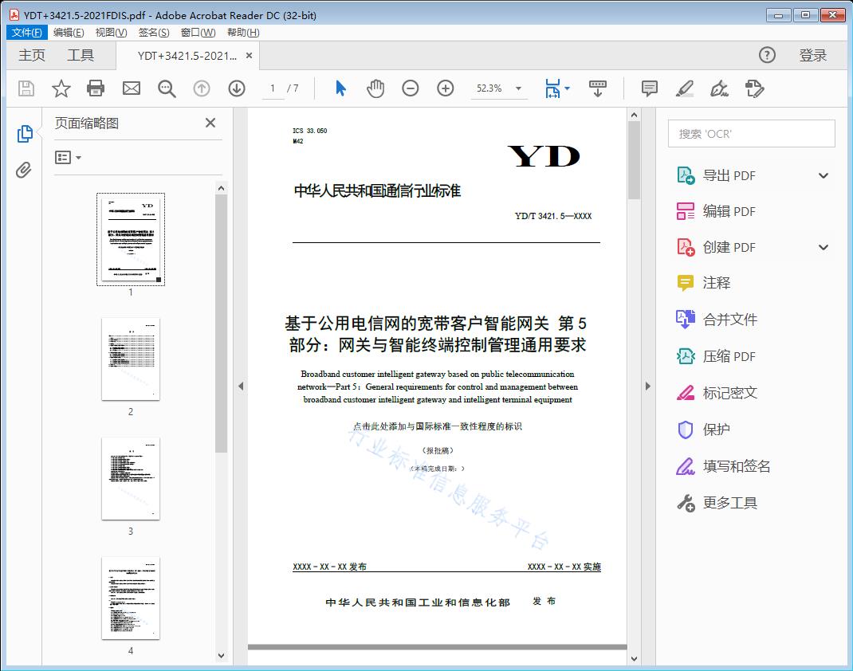Open 导出 PDF from the right pane
This screenshot has width=853, height=671.
(x=730, y=175)
